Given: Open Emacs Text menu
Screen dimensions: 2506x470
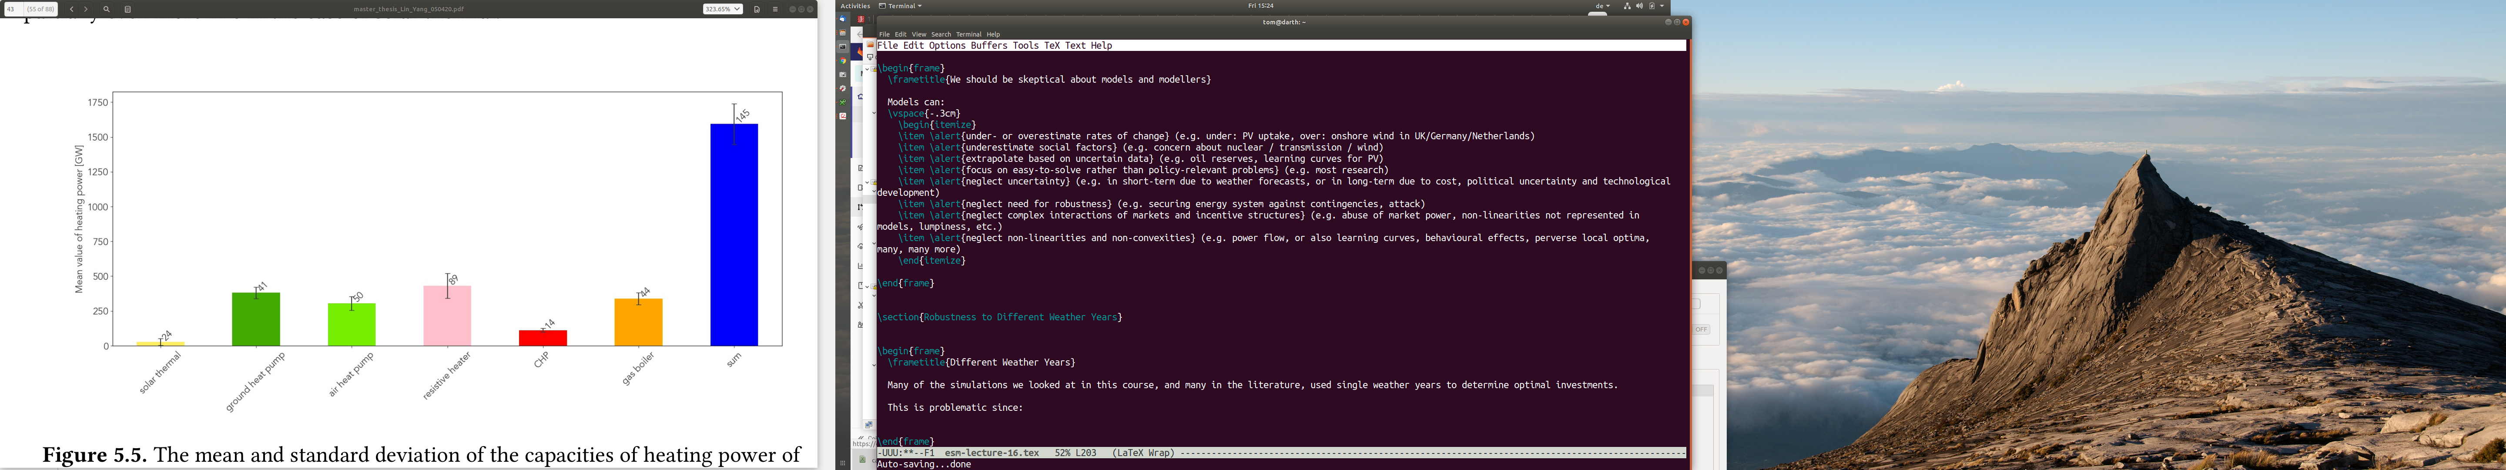Looking at the screenshot, I should 1075,46.
